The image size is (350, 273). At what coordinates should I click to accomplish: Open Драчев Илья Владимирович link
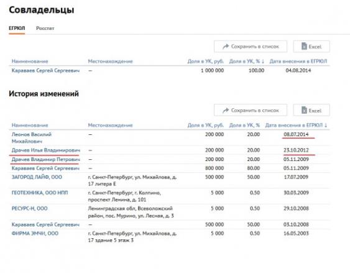coord(46,150)
